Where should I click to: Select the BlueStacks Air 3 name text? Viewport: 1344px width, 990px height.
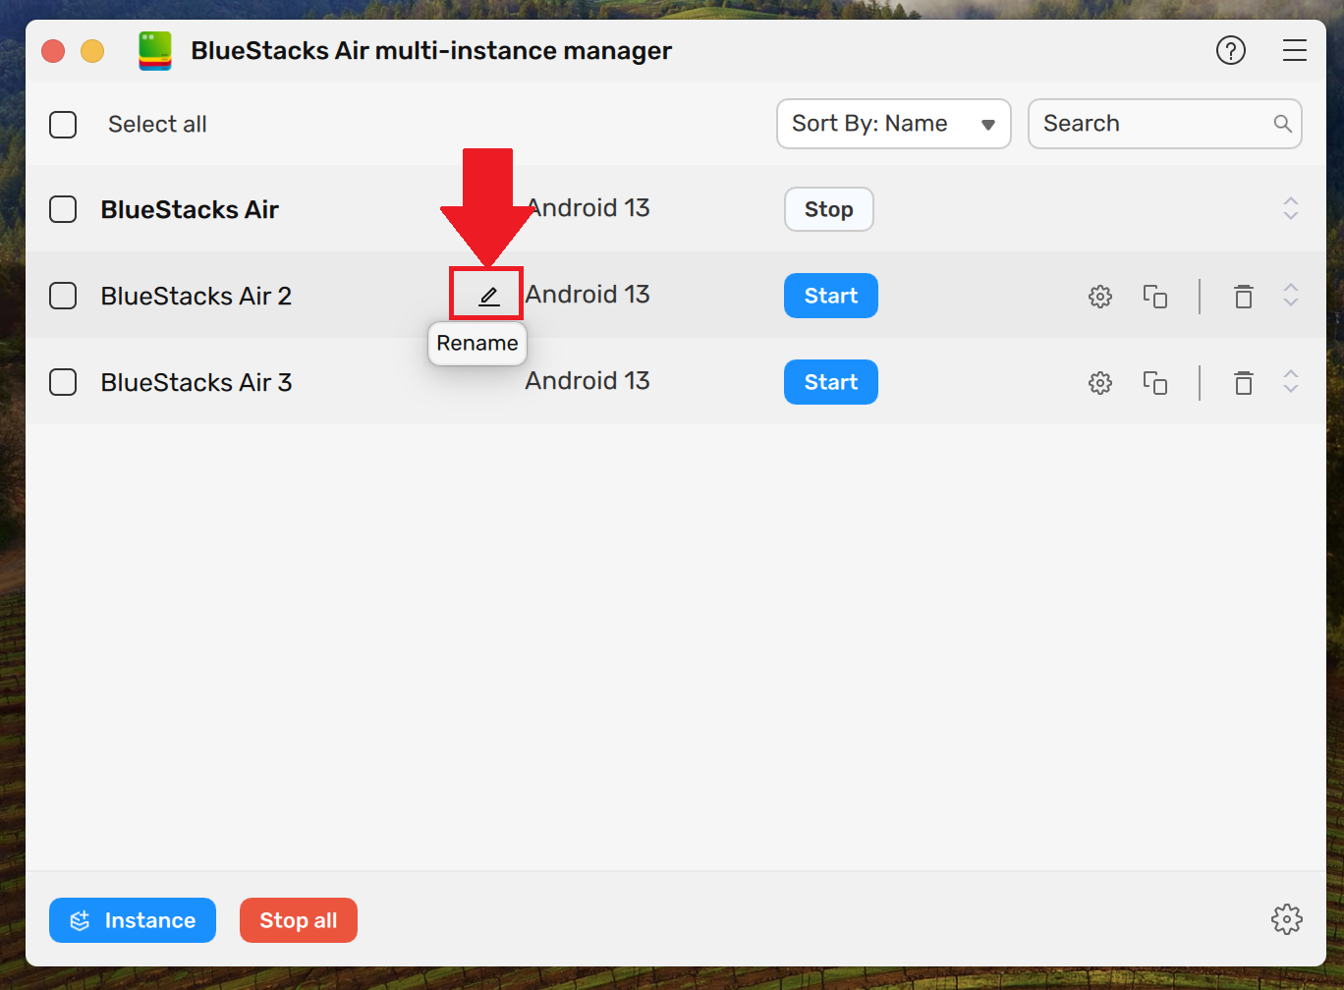point(196,382)
